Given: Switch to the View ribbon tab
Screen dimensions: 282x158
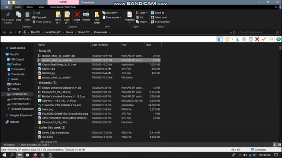Looking at the screenshot, I should (x=41, y=7).
